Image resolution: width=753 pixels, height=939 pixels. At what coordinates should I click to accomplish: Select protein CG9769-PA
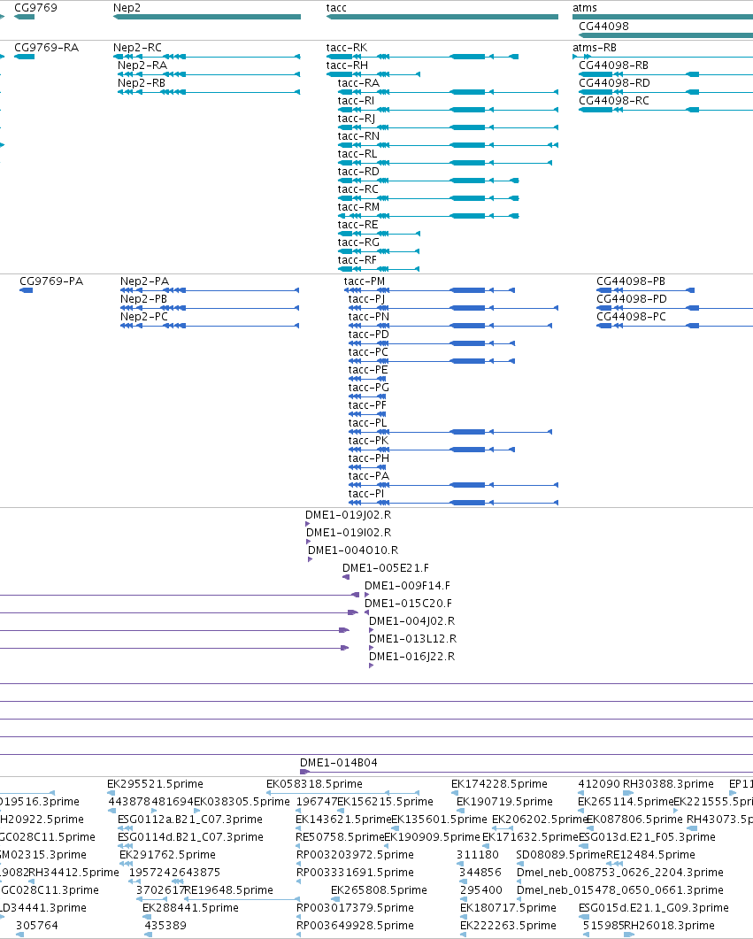tap(51, 281)
